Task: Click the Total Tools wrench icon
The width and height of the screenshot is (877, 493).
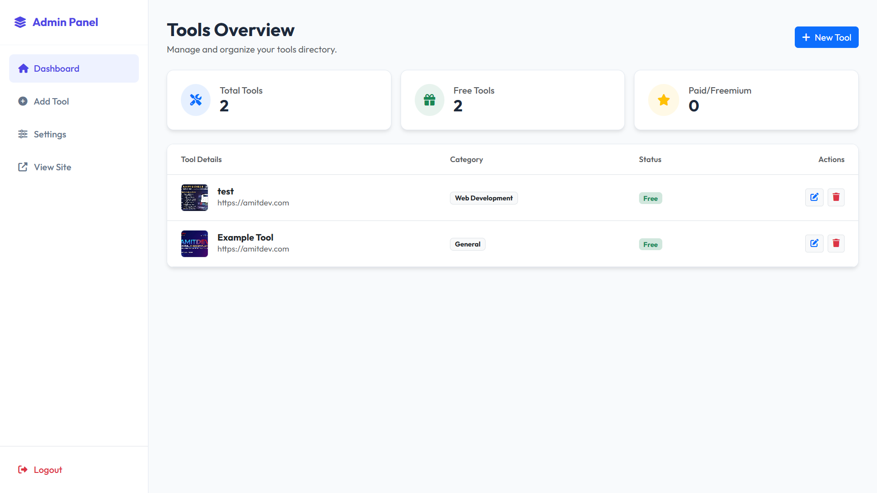Action: (195, 100)
